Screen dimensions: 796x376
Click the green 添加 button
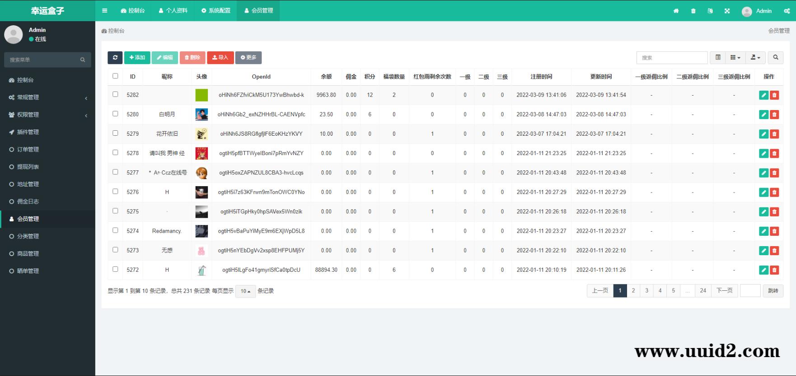[137, 58]
